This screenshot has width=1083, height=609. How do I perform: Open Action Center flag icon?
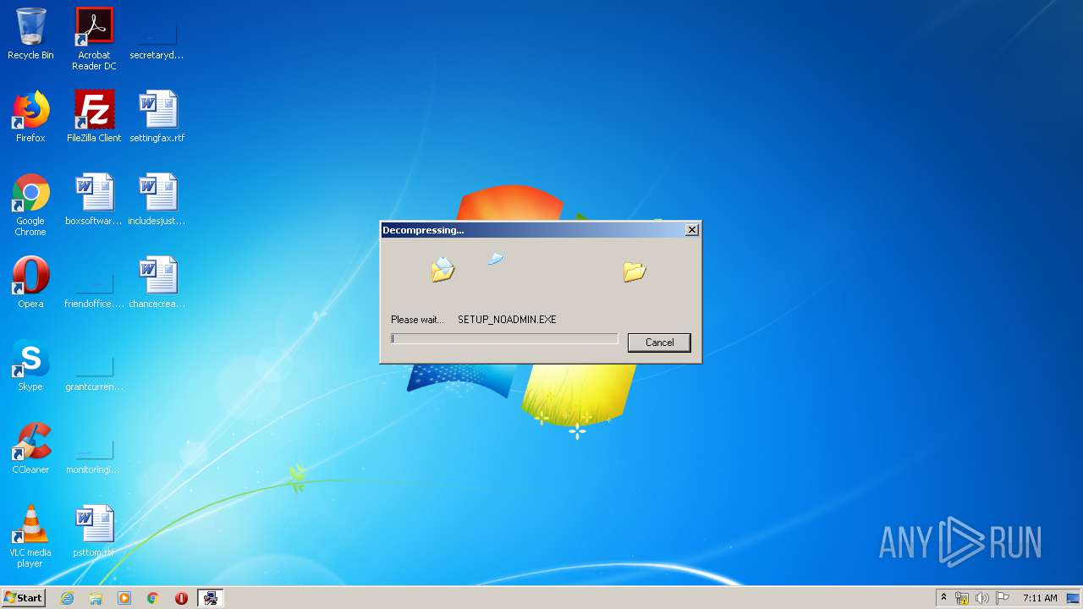(x=1003, y=598)
